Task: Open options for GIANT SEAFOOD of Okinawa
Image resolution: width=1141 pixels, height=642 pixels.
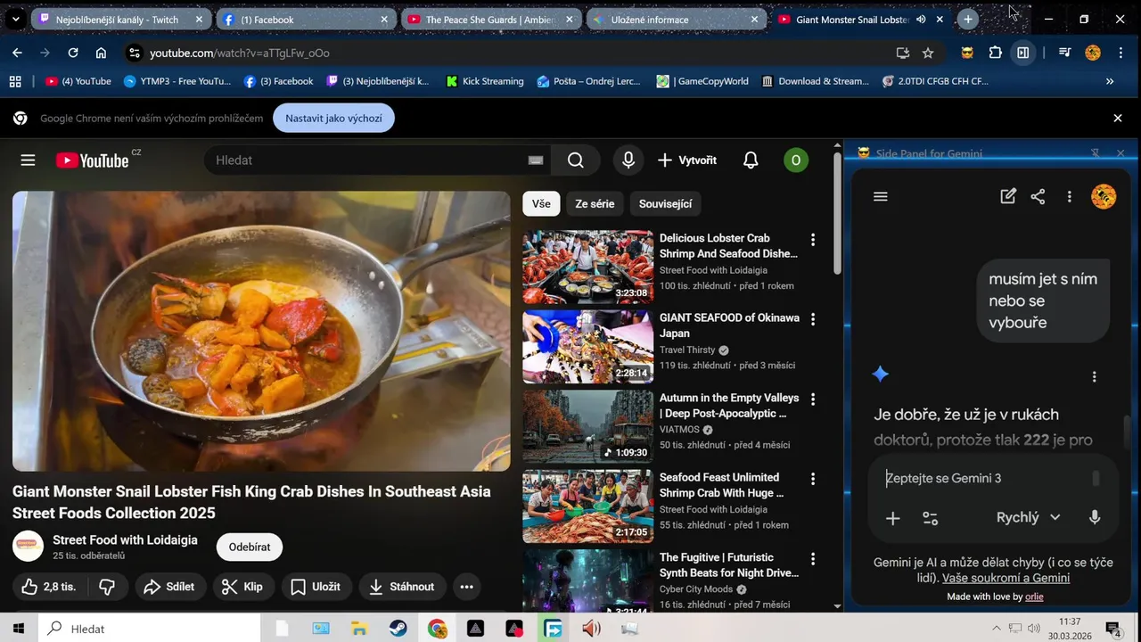Action: [x=812, y=319]
